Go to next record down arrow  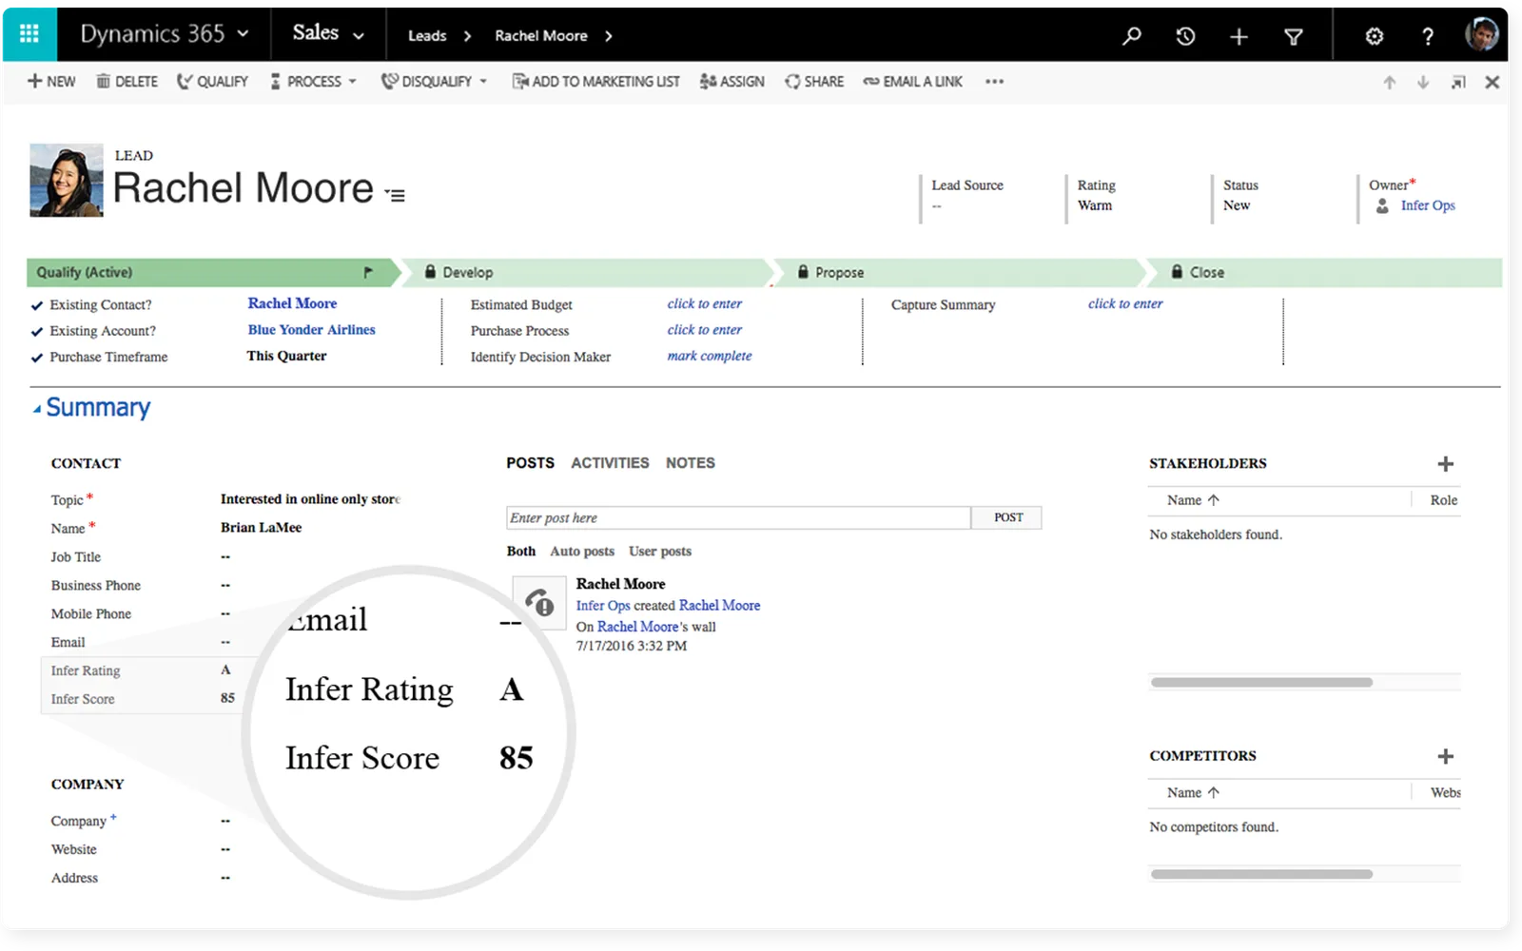tap(1423, 83)
